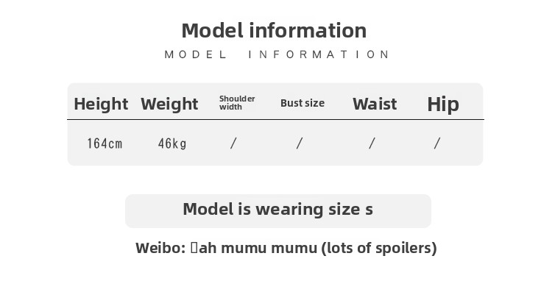Click the Shoulder width column header
555x281 pixels.
coord(237,103)
